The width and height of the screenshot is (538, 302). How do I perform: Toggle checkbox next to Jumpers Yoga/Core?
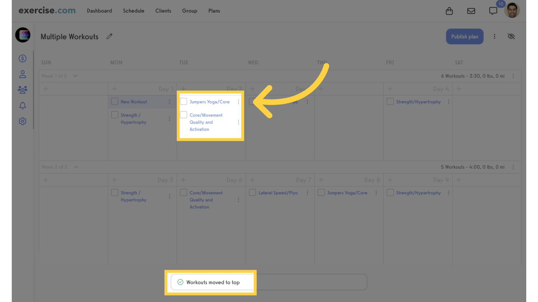click(x=184, y=102)
